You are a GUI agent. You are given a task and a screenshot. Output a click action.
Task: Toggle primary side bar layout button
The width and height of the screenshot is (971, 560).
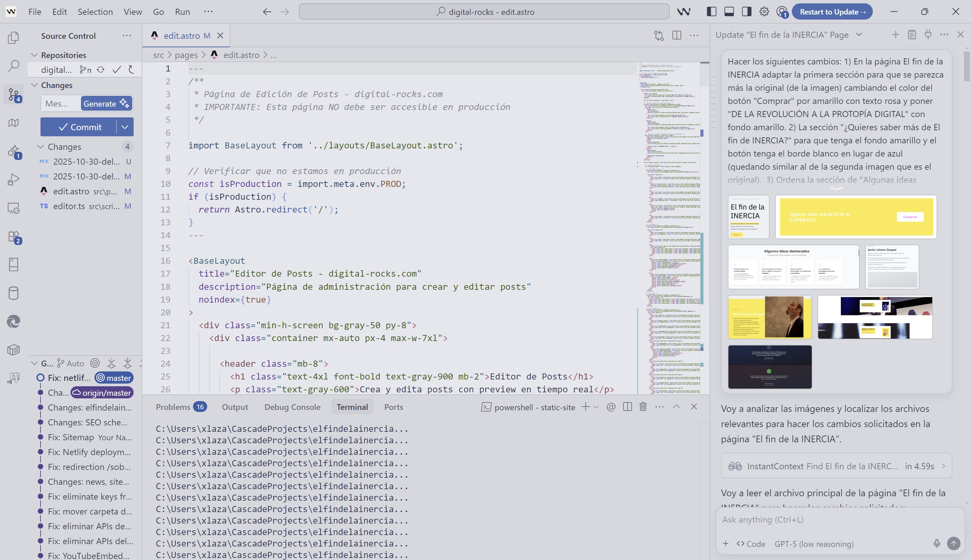pyautogui.click(x=712, y=11)
